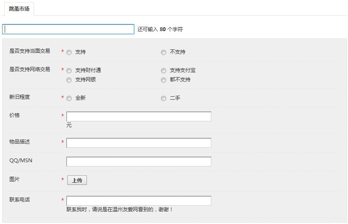
Task: Click the 是否支持网络交易 label
Action: point(29,69)
